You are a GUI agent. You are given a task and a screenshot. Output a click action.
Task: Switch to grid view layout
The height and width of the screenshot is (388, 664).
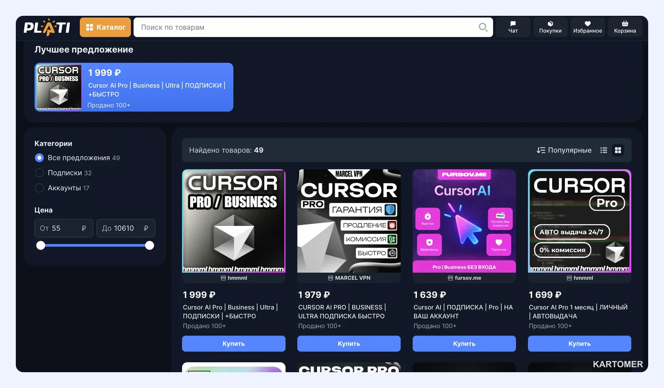(x=618, y=150)
